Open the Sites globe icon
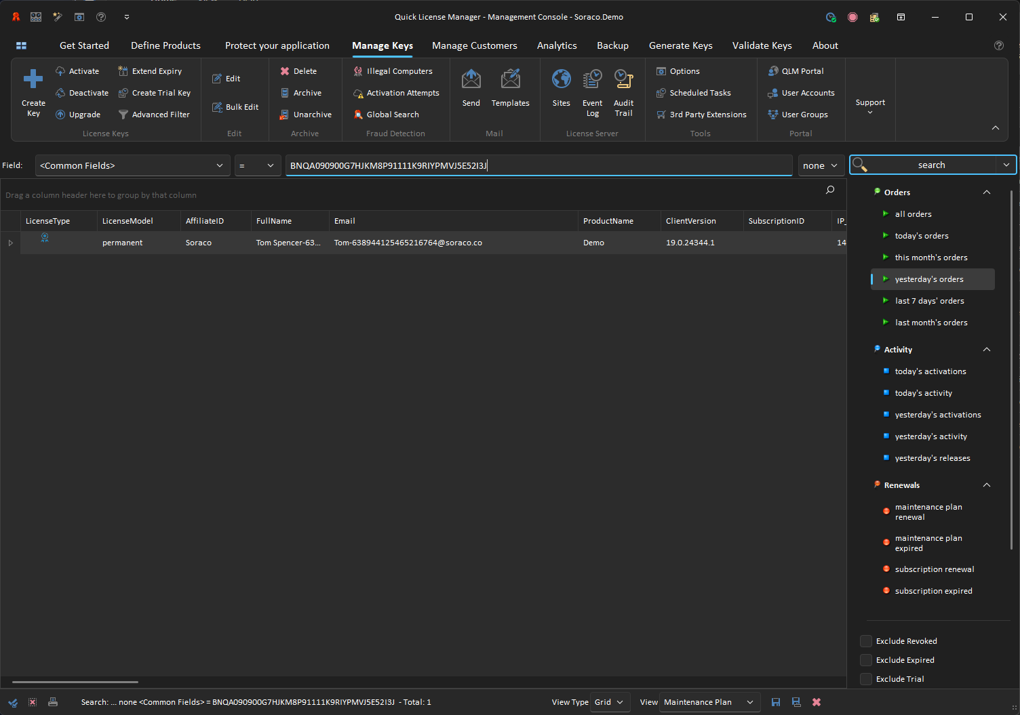The image size is (1020, 715). (x=561, y=80)
